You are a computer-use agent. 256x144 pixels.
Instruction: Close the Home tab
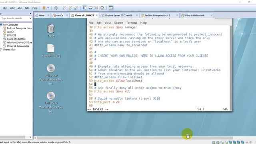coord(48,15)
